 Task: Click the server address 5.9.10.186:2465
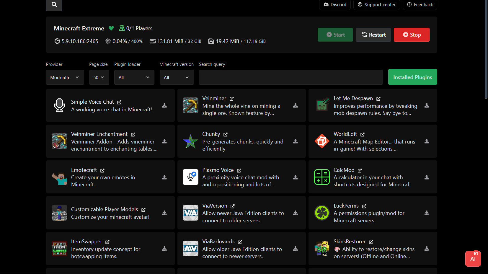[80, 41]
